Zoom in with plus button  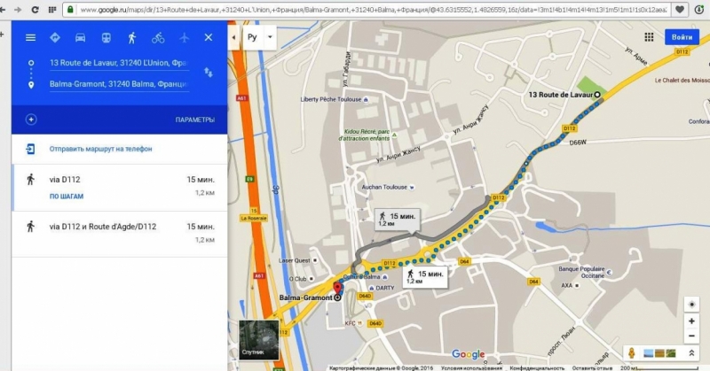[691, 321]
